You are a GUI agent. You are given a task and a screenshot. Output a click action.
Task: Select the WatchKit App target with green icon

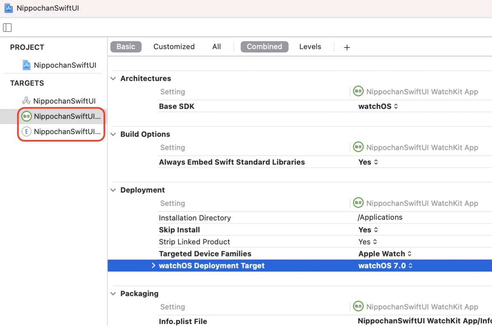[61, 116]
